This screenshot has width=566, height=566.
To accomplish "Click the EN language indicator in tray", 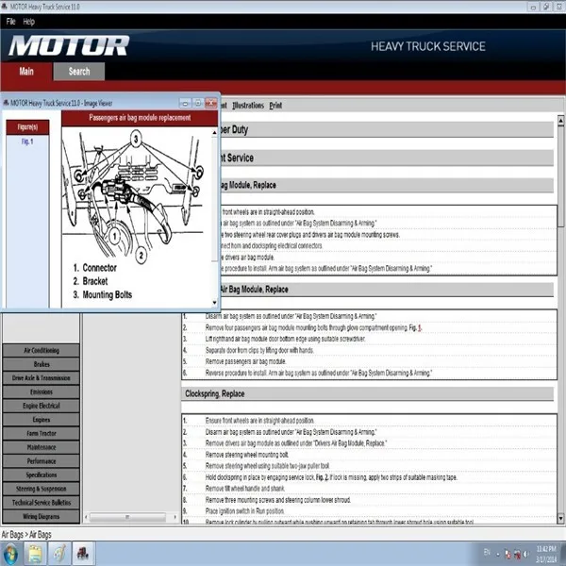I will 487,552.
